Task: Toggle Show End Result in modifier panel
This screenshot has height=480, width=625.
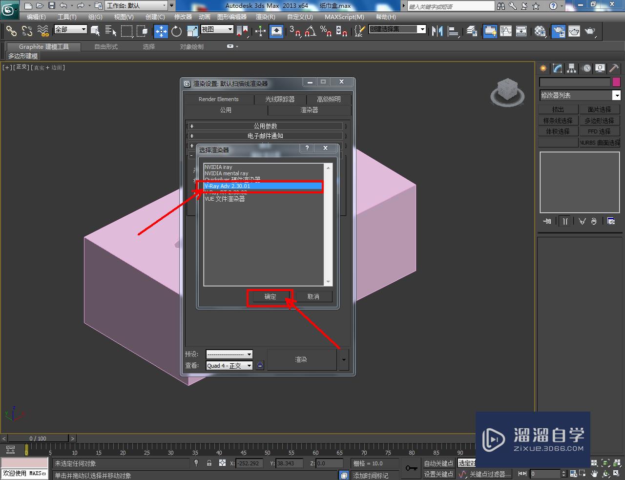Action: pyautogui.click(x=565, y=221)
